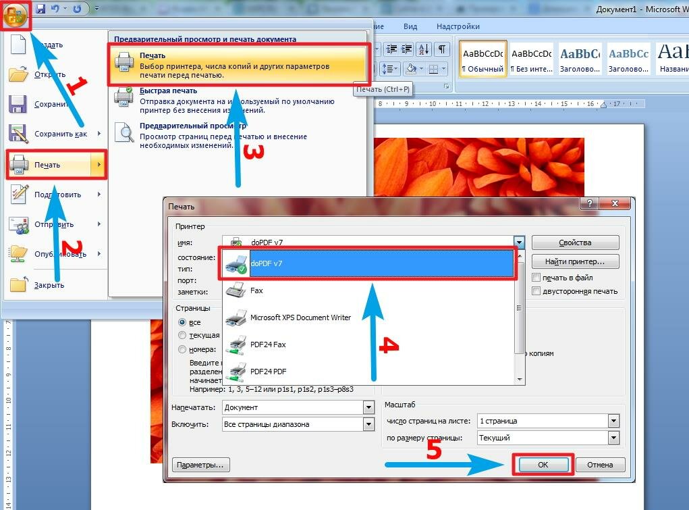Click the printer list scrollbar down arrow
This screenshot has width=689, height=510.
click(520, 380)
